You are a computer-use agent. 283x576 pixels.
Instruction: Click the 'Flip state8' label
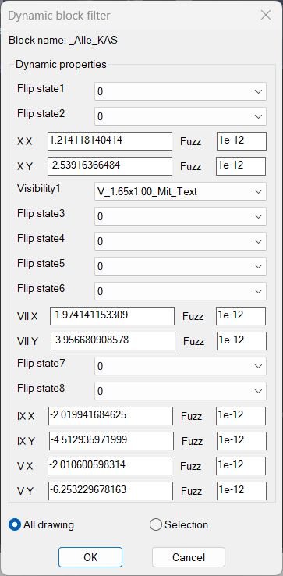pyautogui.click(x=41, y=388)
